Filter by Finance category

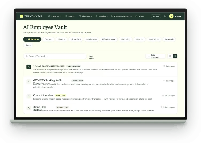coord(61,39)
